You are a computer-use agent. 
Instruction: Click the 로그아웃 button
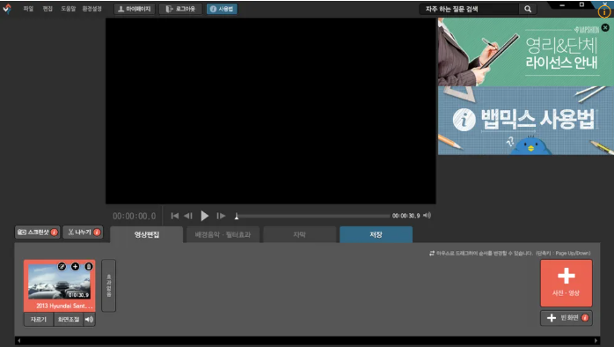point(180,9)
